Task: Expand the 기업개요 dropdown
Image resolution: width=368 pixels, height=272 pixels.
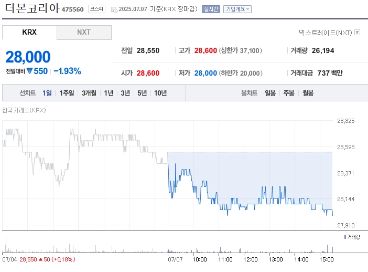Action: 237,9
